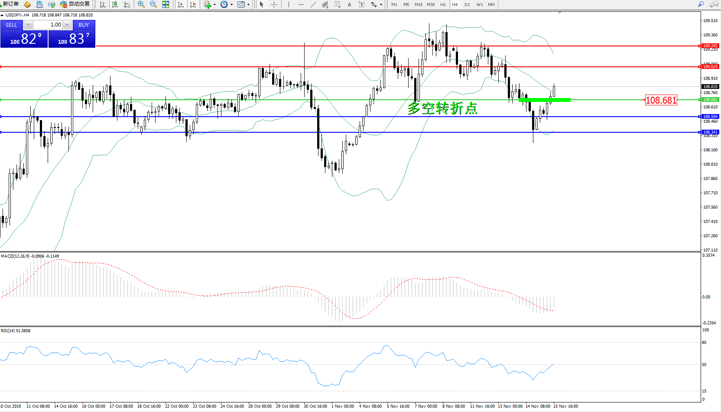Toggle chart auto-scroll button
Image resolution: width=721 pixels, height=412 pixels.
click(181, 4)
